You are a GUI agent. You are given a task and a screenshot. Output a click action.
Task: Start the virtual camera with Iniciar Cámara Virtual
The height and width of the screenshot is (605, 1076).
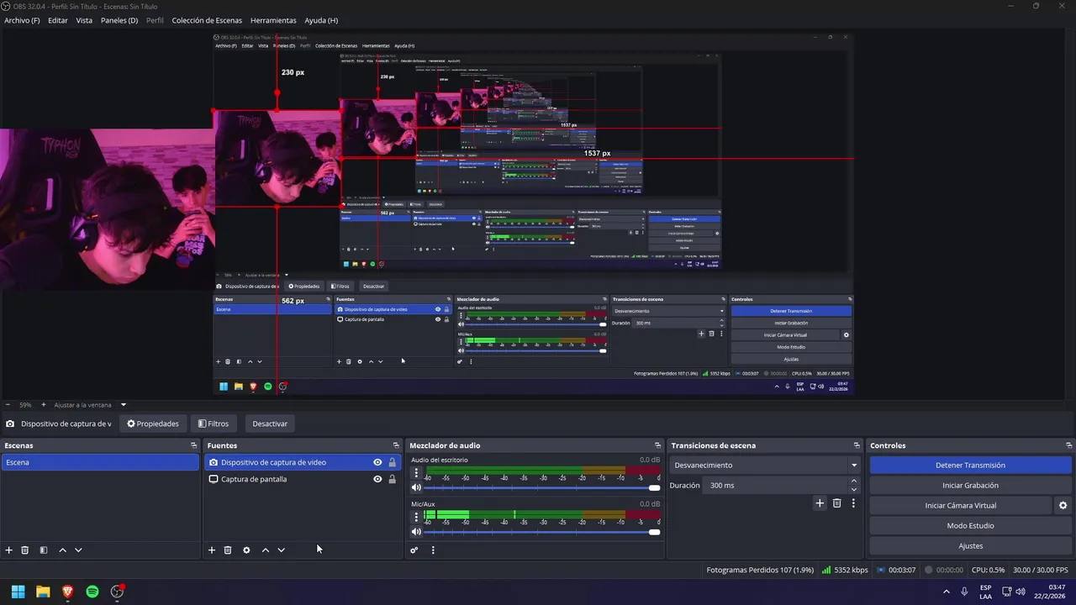click(x=960, y=506)
